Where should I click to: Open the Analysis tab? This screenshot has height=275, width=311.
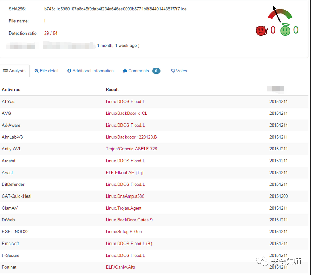pos(15,71)
